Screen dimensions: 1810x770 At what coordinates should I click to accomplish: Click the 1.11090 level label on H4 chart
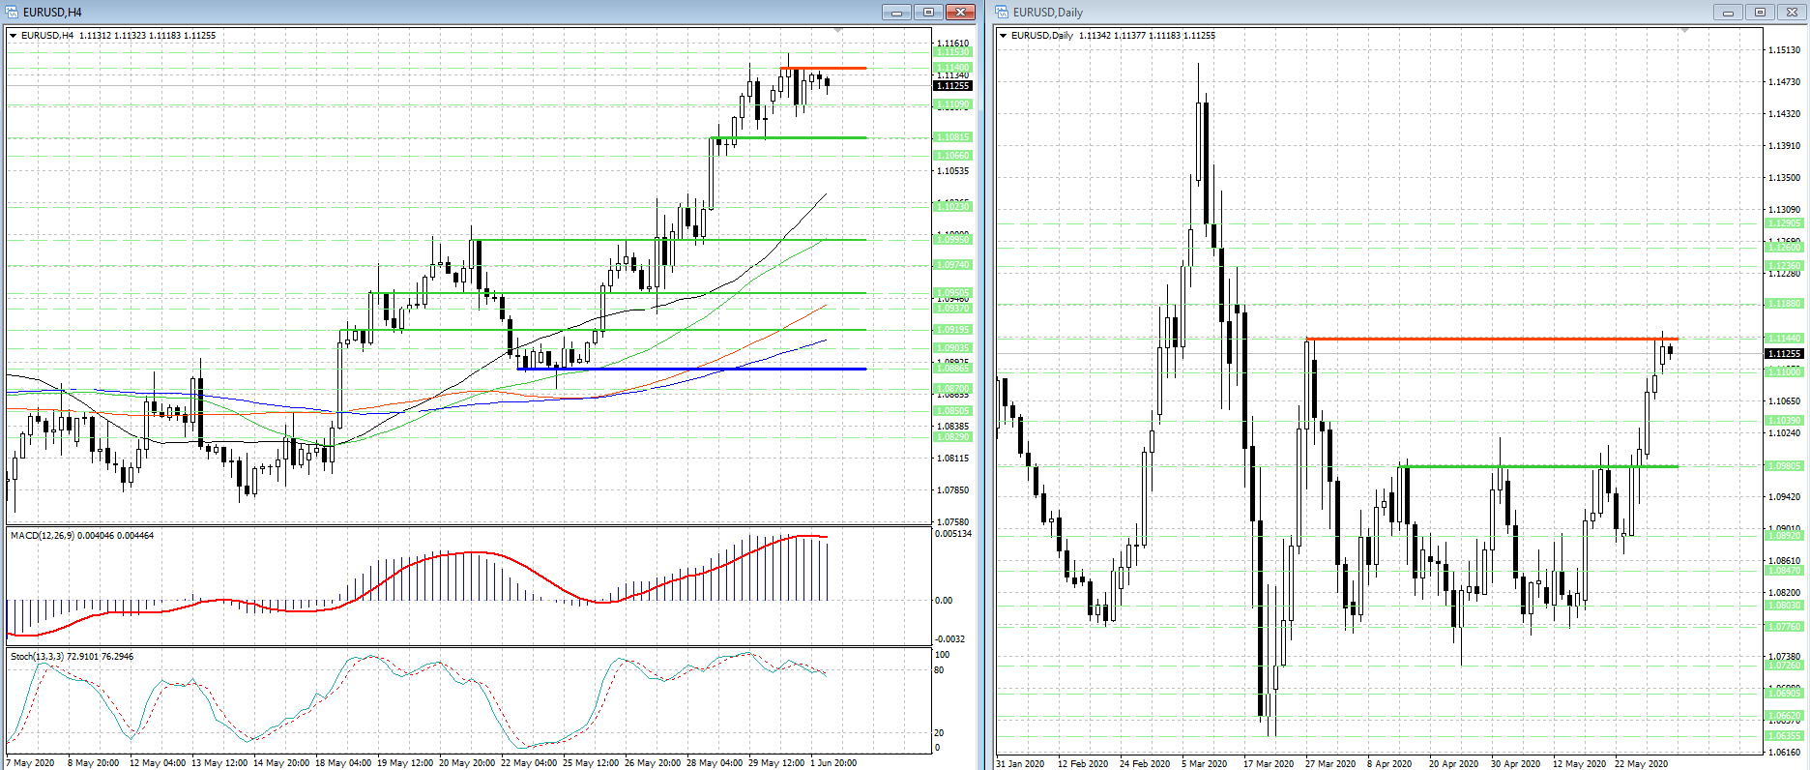952,104
